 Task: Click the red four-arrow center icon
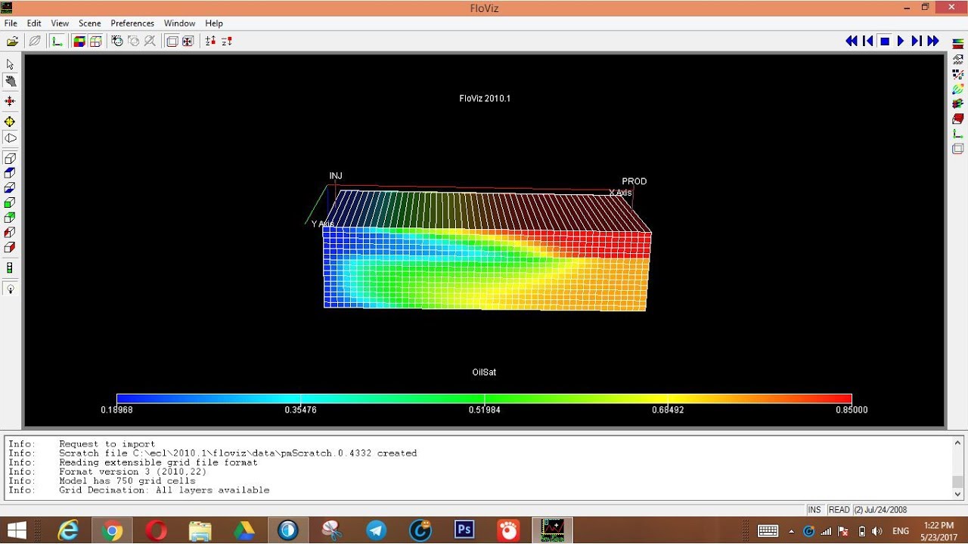[x=10, y=100]
